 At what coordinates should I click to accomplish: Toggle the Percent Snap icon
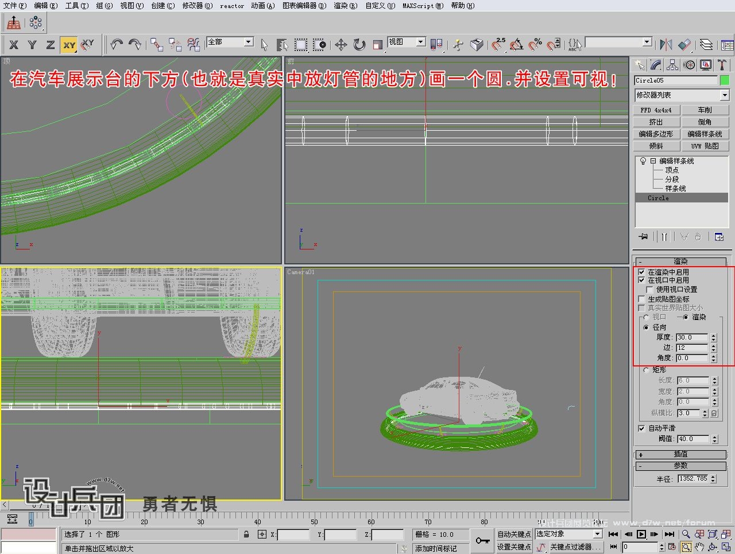(x=535, y=45)
